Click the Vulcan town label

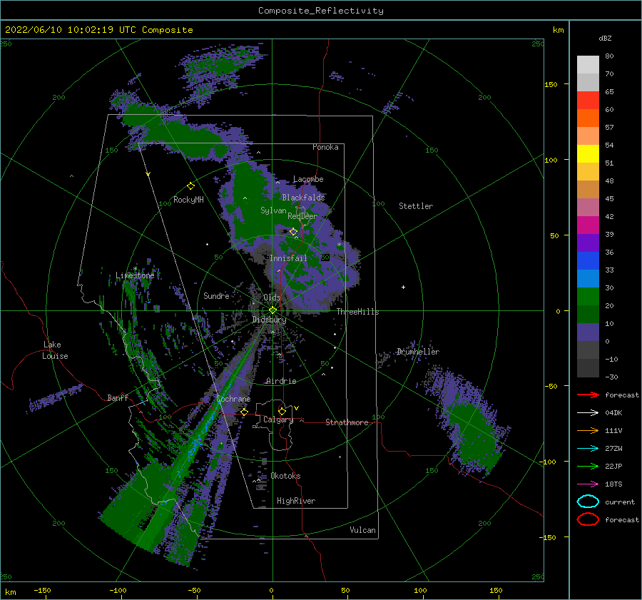pyautogui.click(x=362, y=530)
